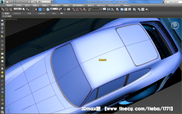The width and height of the screenshot is (182, 114).
Task: Click the application logo menu button
Action: point(2,2)
